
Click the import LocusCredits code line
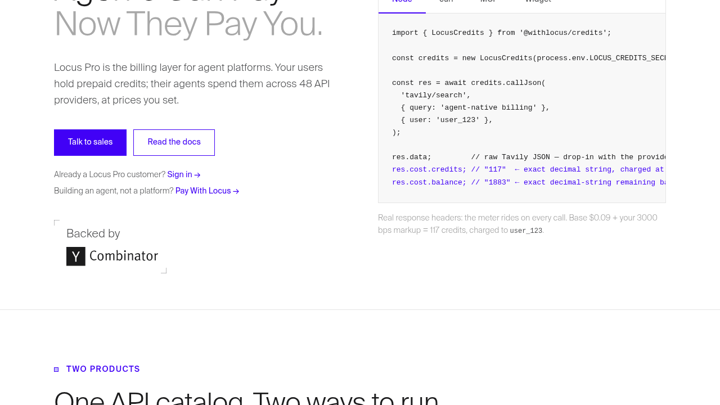(502, 33)
